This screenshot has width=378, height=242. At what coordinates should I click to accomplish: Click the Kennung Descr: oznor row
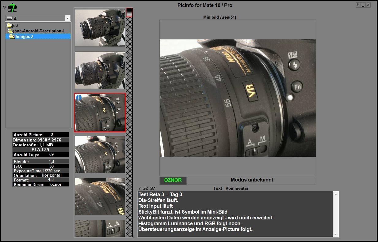pyautogui.click(x=40, y=185)
